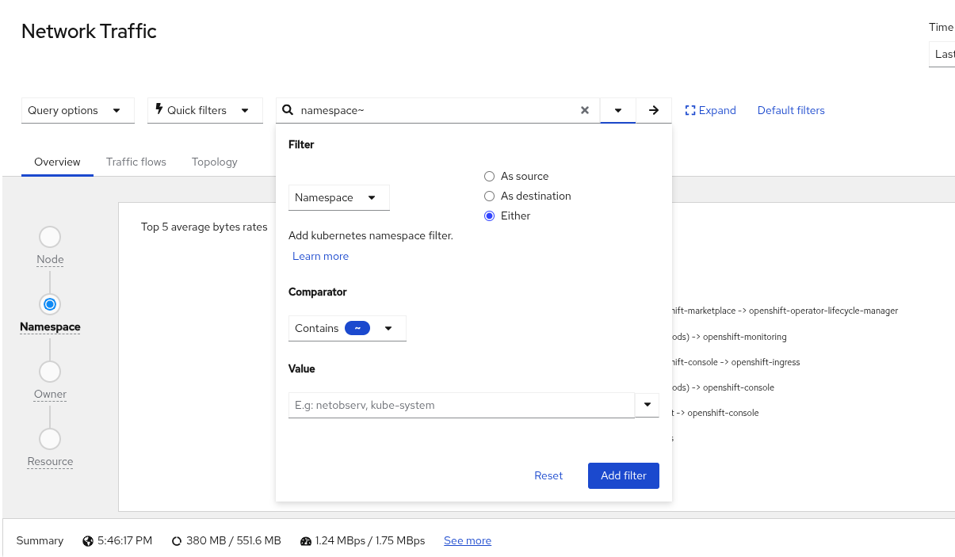Click the lightning bolt Quick filters icon

[x=159, y=109]
